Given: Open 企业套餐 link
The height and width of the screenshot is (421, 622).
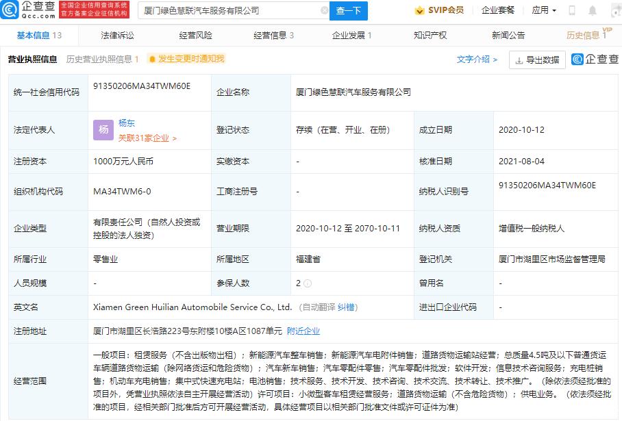Looking at the screenshot, I should coord(498,10).
